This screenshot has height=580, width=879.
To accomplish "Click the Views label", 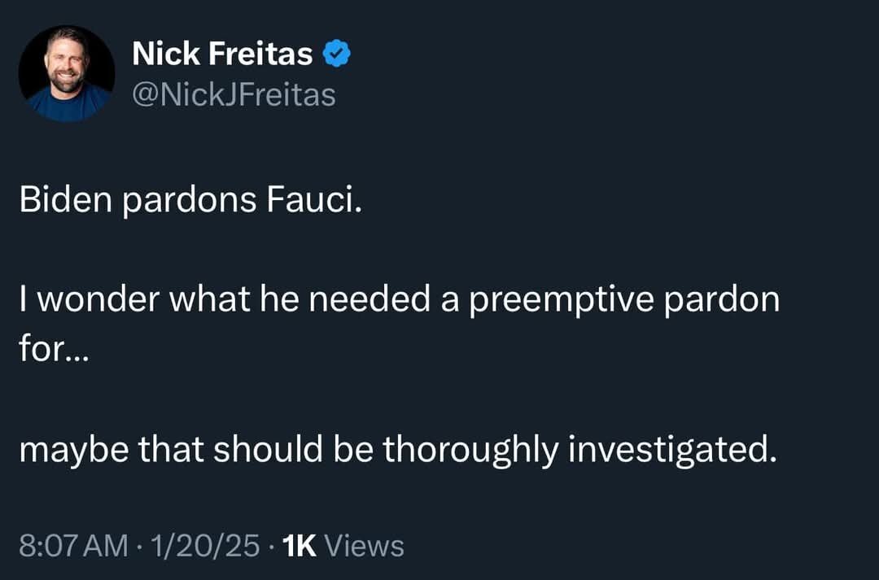I will (364, 545).
